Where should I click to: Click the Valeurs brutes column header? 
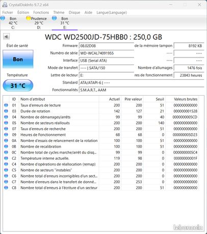(186, 99)
